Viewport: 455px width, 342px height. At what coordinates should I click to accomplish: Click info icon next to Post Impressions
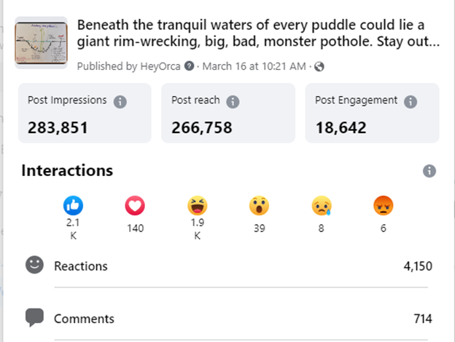coord(120,102)
